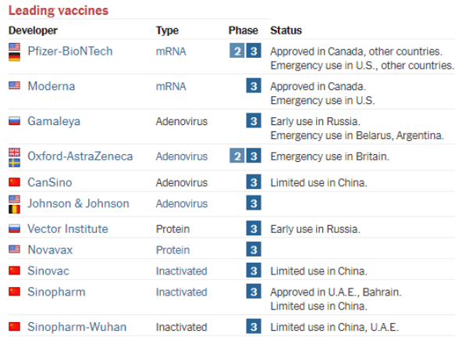Open the Pfizer-BioNTech developer link
455x337 pixels.
click(x=70, y=51)
